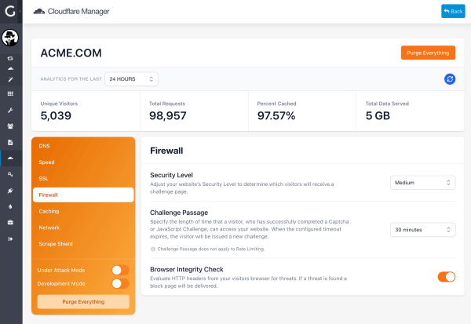Viewport: 471px width, 324px height.
Task: Open the grid apps sidebar icon
Action: coord(10,93)
